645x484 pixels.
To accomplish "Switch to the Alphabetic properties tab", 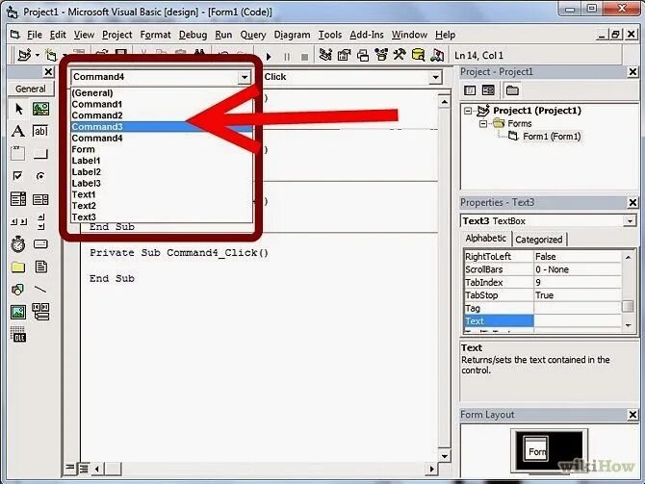I will 486,238.
